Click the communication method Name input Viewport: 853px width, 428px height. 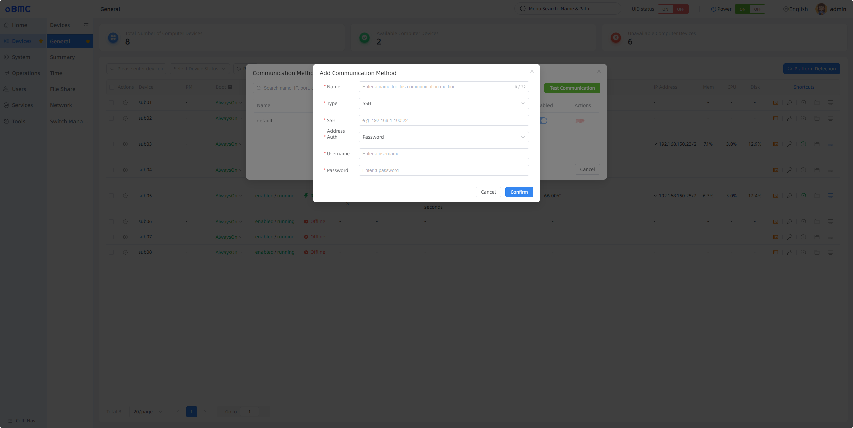[444, 87]
